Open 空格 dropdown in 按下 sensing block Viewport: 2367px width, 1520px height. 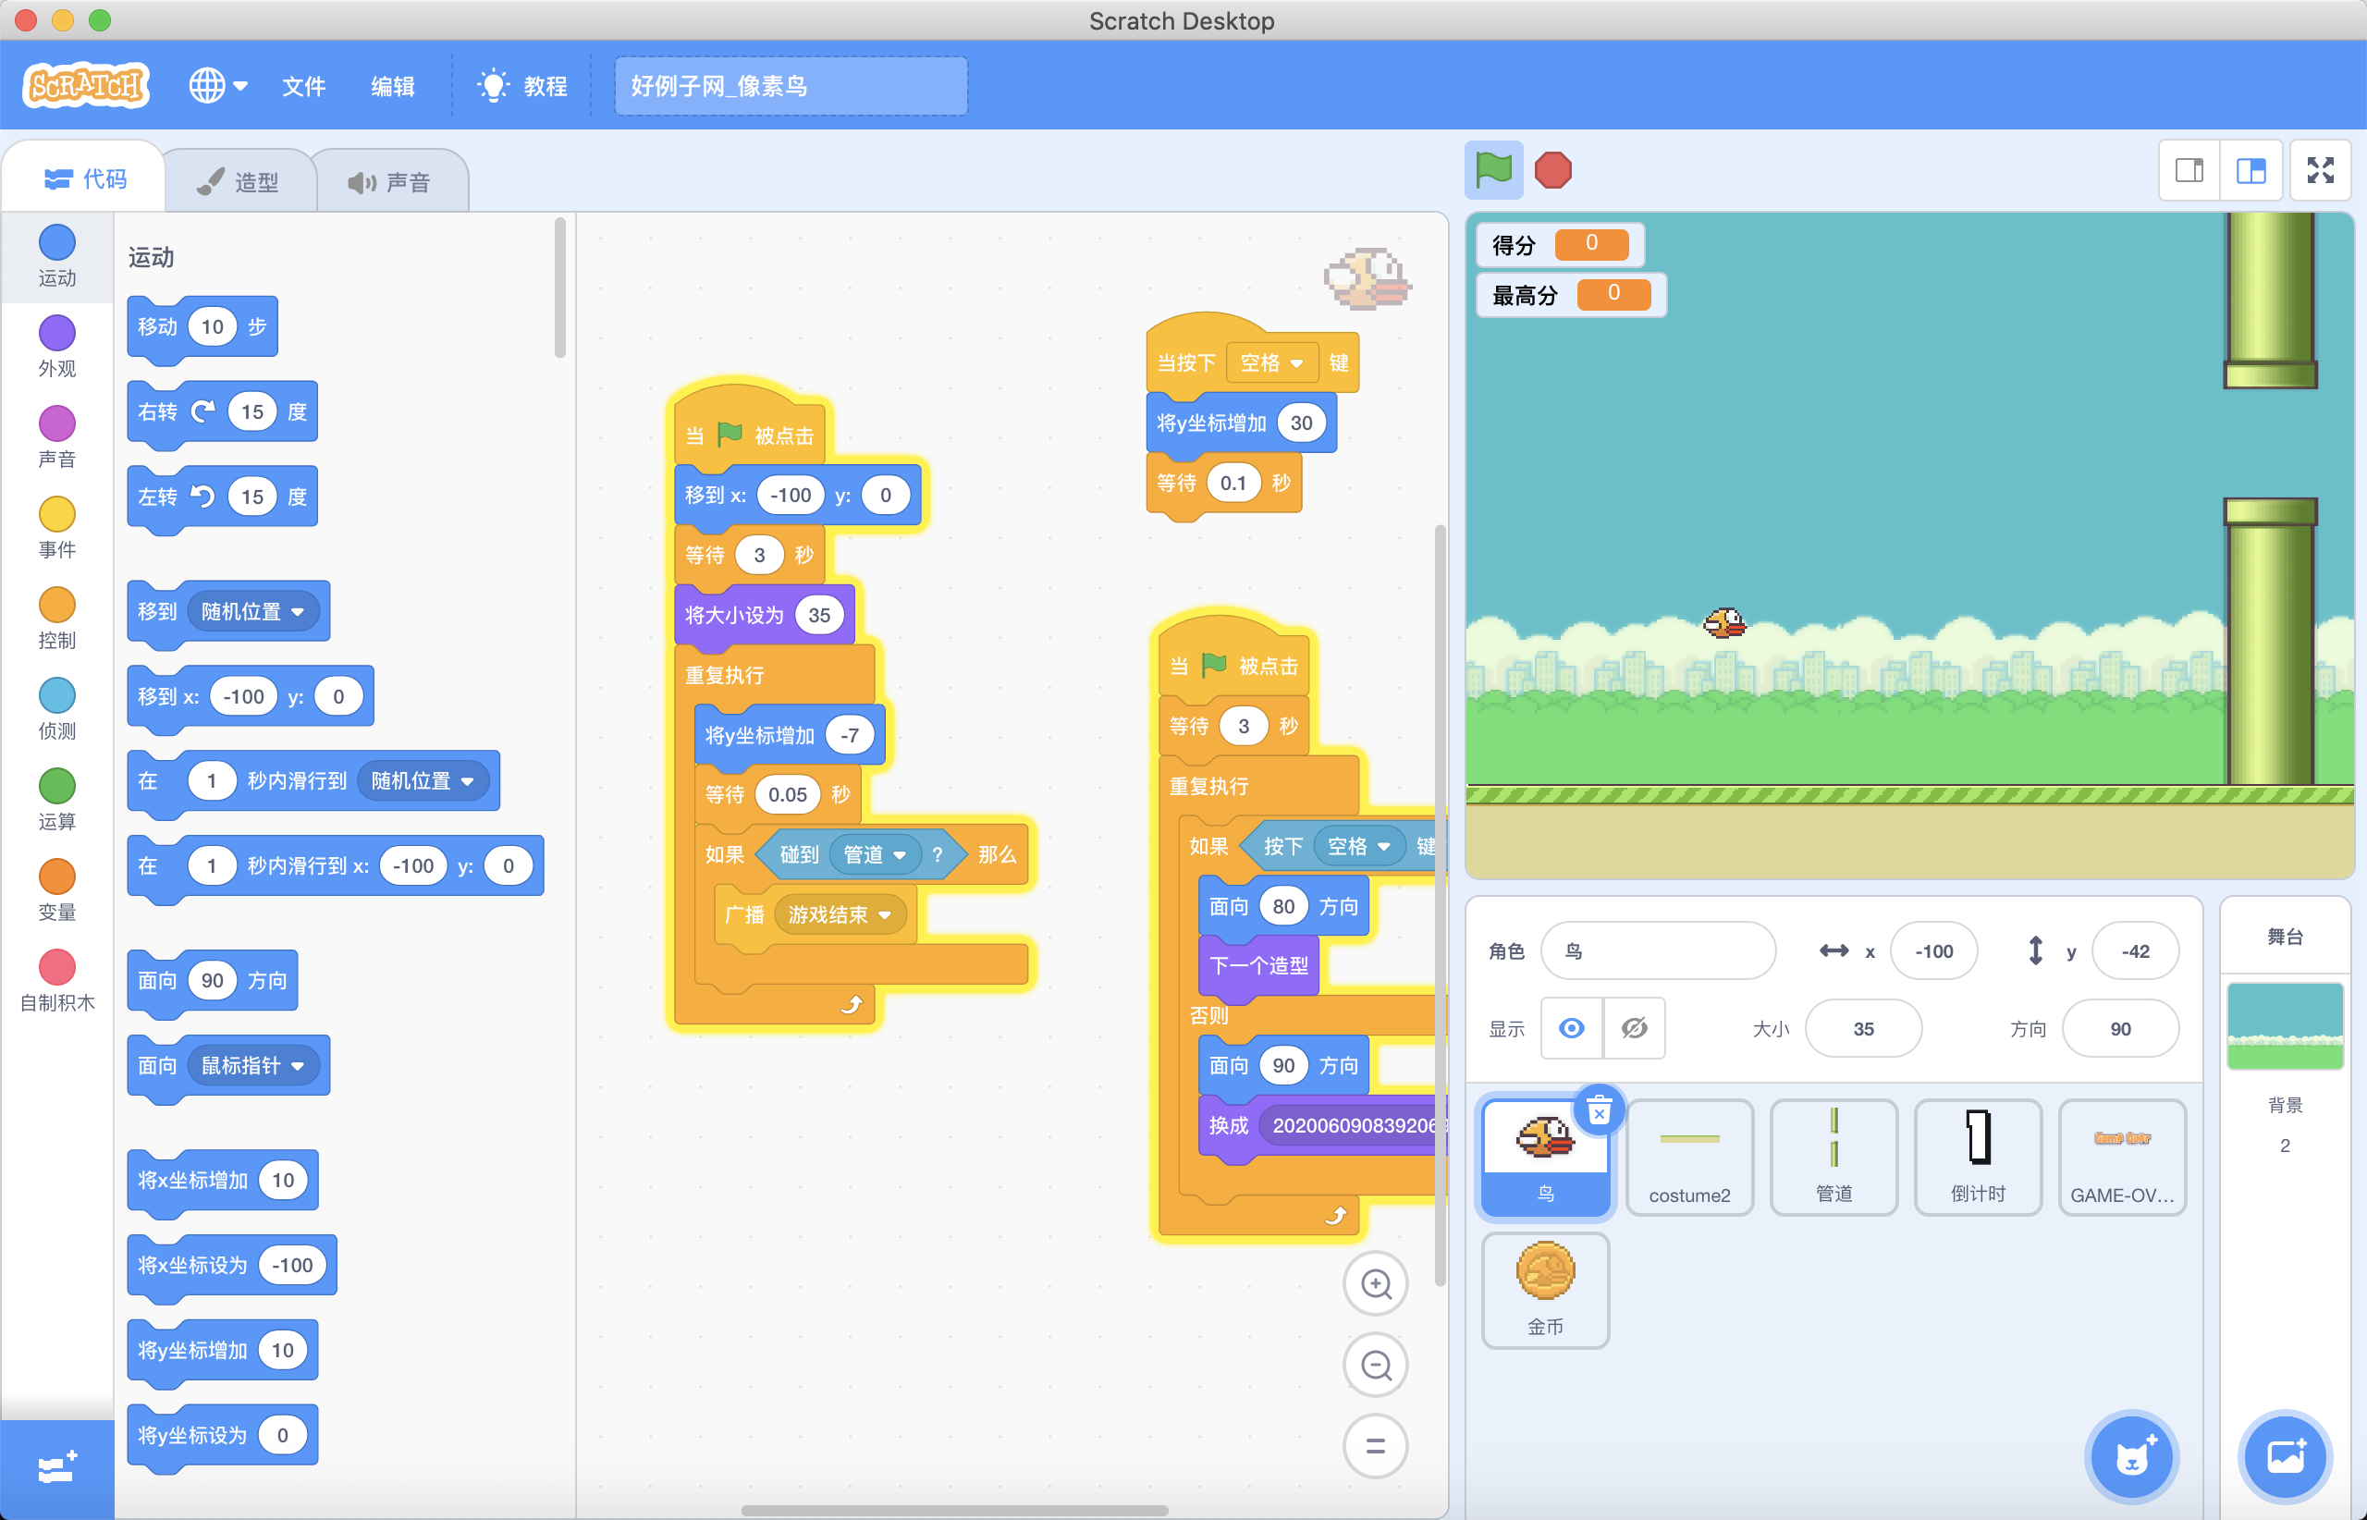(1359, 846)
